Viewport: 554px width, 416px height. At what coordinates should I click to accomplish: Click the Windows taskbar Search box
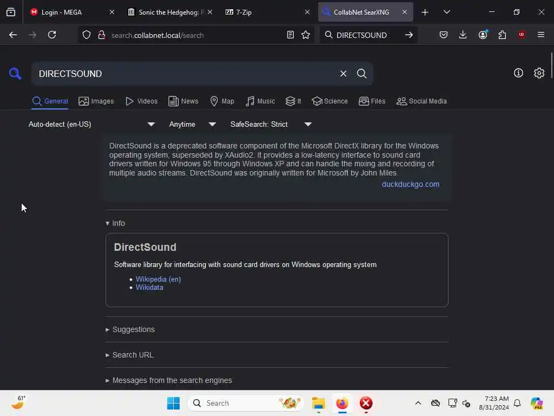[246, 403]
